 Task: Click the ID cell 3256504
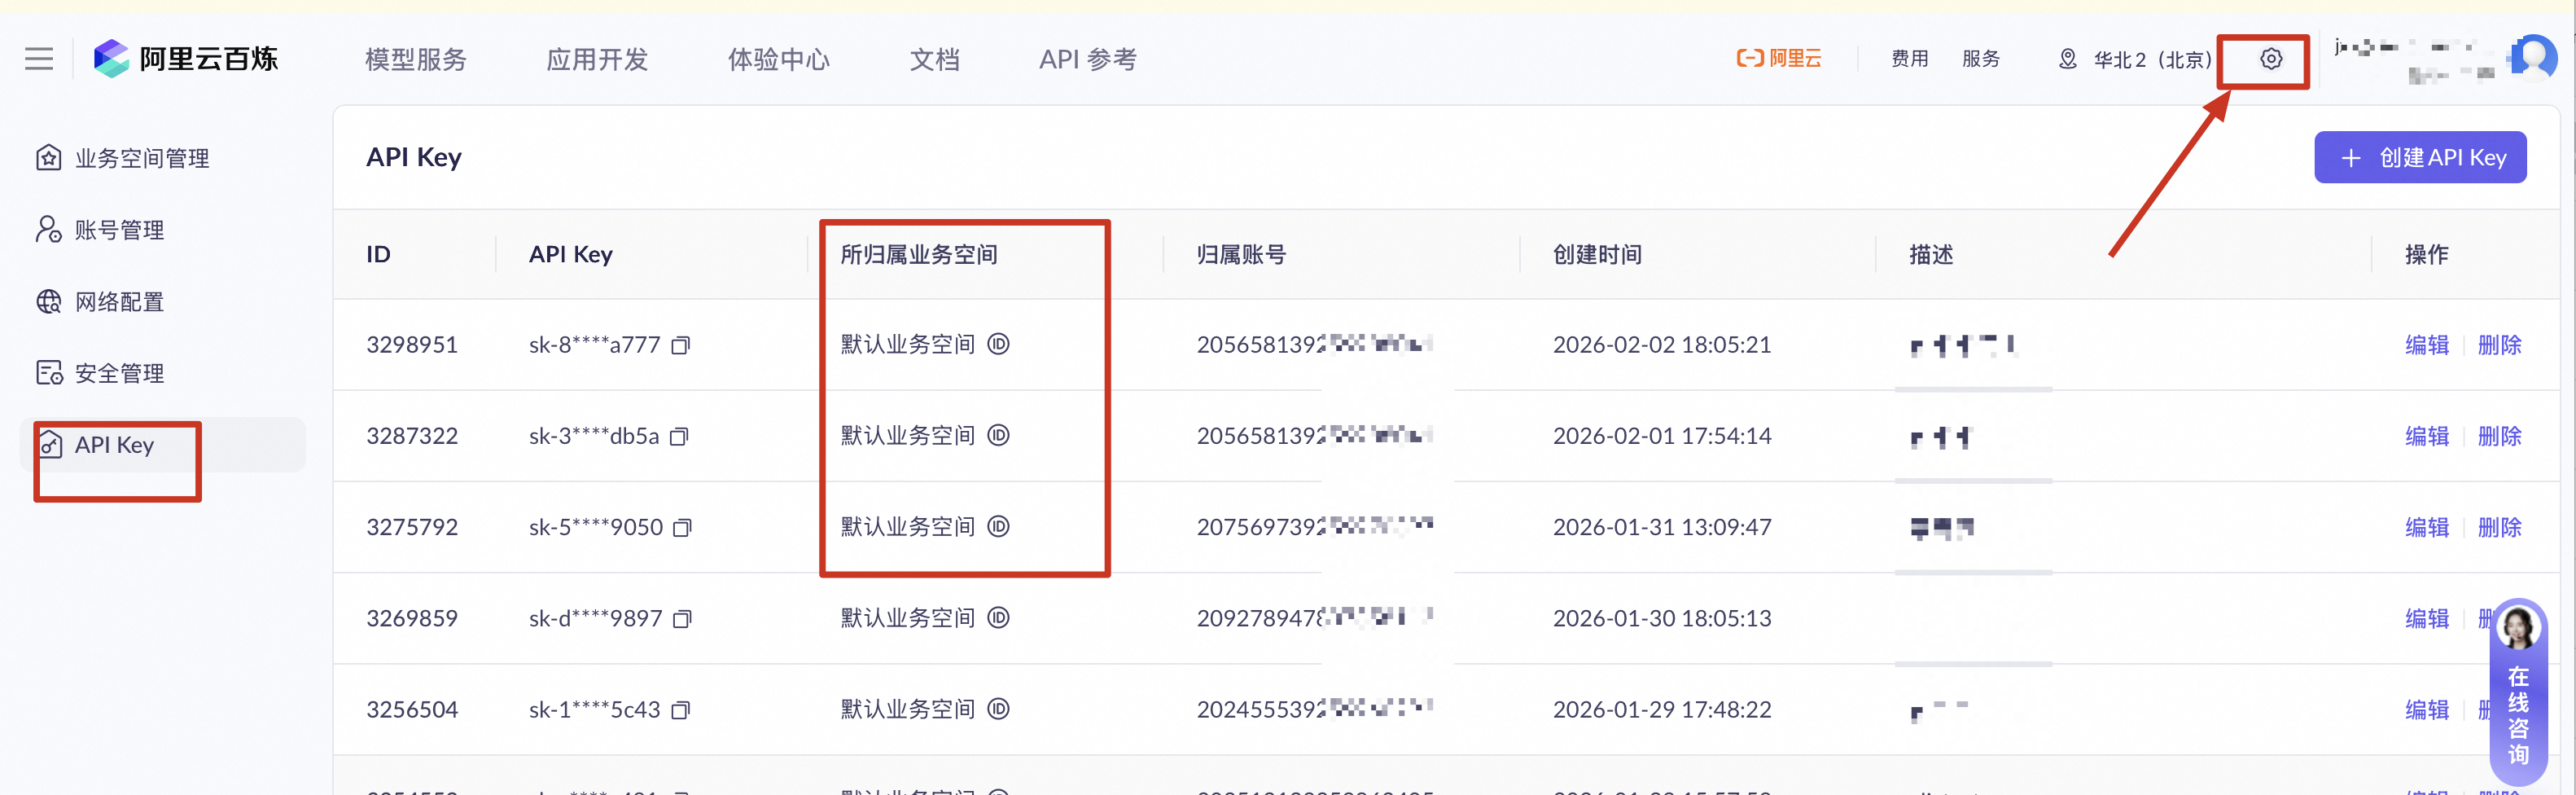[412, 709]
